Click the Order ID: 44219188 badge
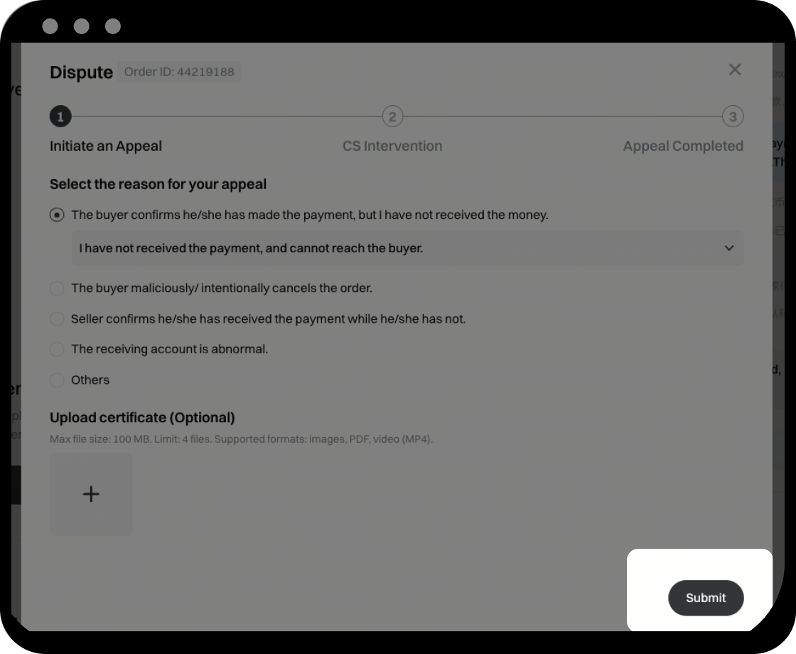 [179, 72]
